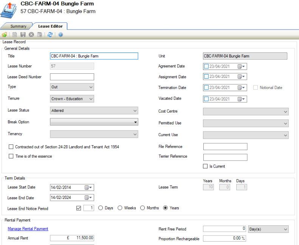Viewport: 299px width, 245px height.
Task: Tick the Is Current checkbox
Action: tap(206, 166)
